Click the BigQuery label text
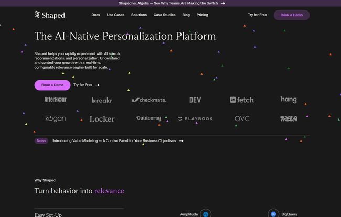The width and height of the screenshot is (341, 217). pyautogui.click(x=289, y=214)
